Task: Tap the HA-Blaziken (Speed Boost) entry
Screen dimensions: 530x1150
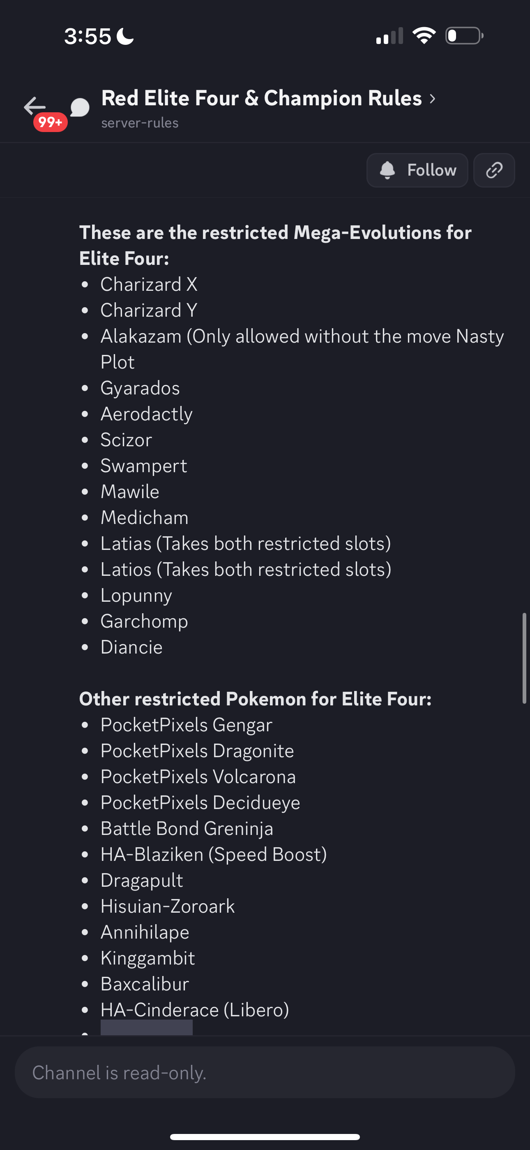Action: tap(213, 854)
